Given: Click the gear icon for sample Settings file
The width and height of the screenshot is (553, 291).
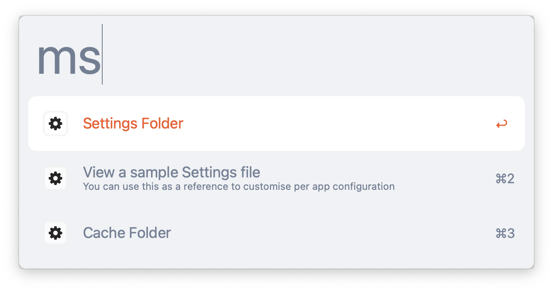Looking at the screenshot, I should (55, 178).
